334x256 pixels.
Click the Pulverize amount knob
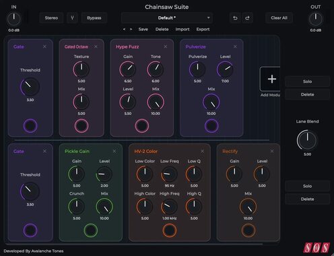pyautogui.click(x=197, y=69)
